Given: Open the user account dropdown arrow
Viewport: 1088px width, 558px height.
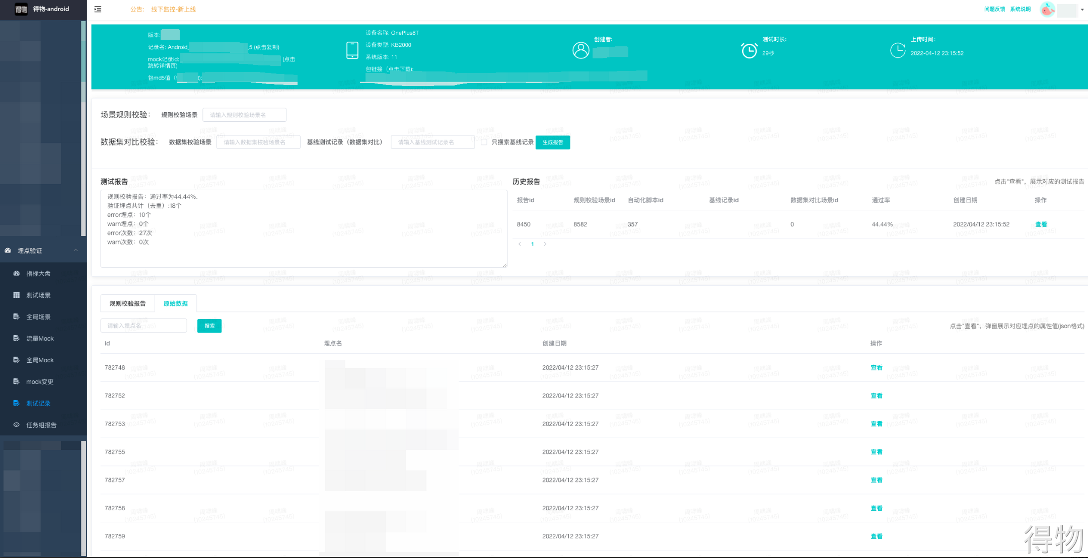Looking at the screenshot, I should pyautogui.click(x=1082, y=10).
